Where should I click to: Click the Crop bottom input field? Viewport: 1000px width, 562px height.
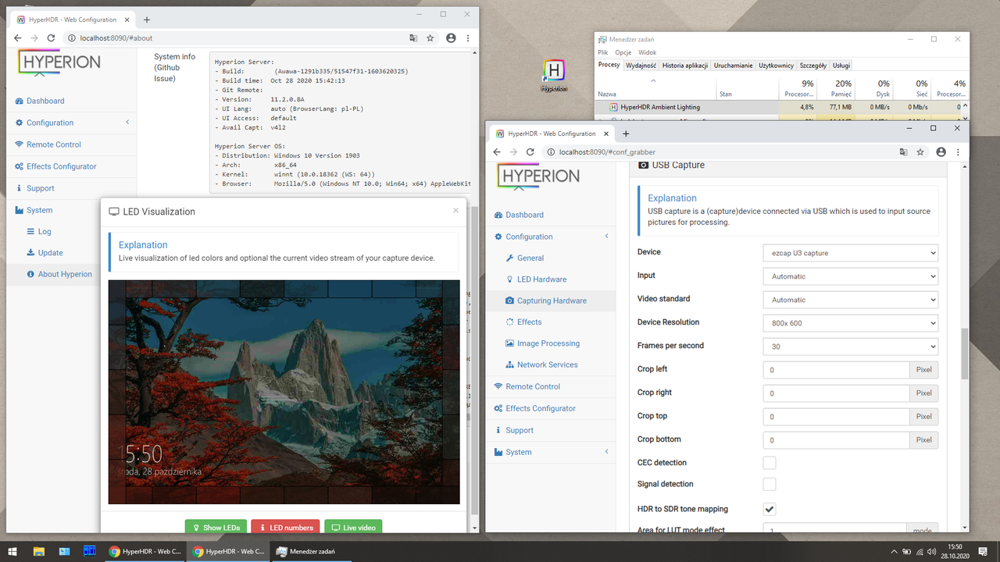[836, 440]
